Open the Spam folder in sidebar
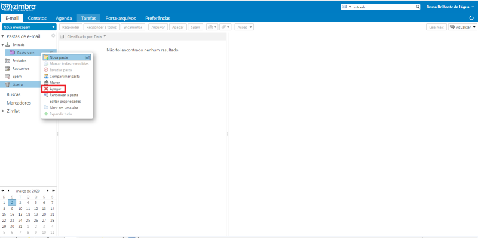This screenshot has height=238, width=478. 17,77
